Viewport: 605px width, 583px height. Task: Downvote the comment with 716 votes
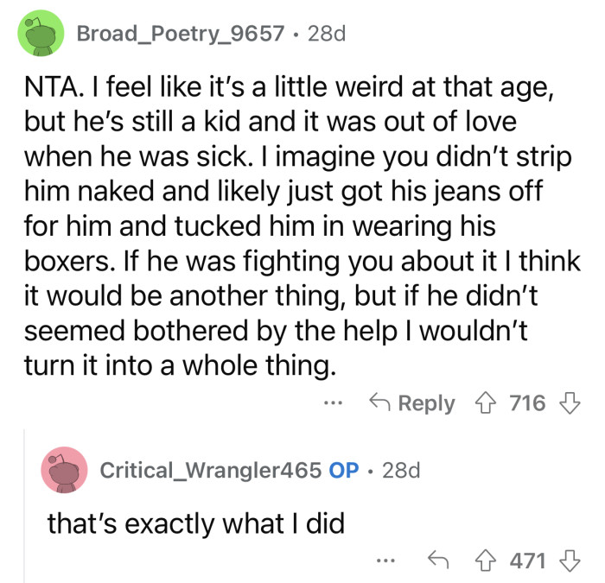569,403
